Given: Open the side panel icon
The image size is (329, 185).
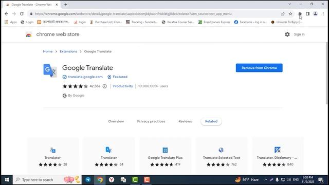Looking at the screenshot, I should (307, 14).
